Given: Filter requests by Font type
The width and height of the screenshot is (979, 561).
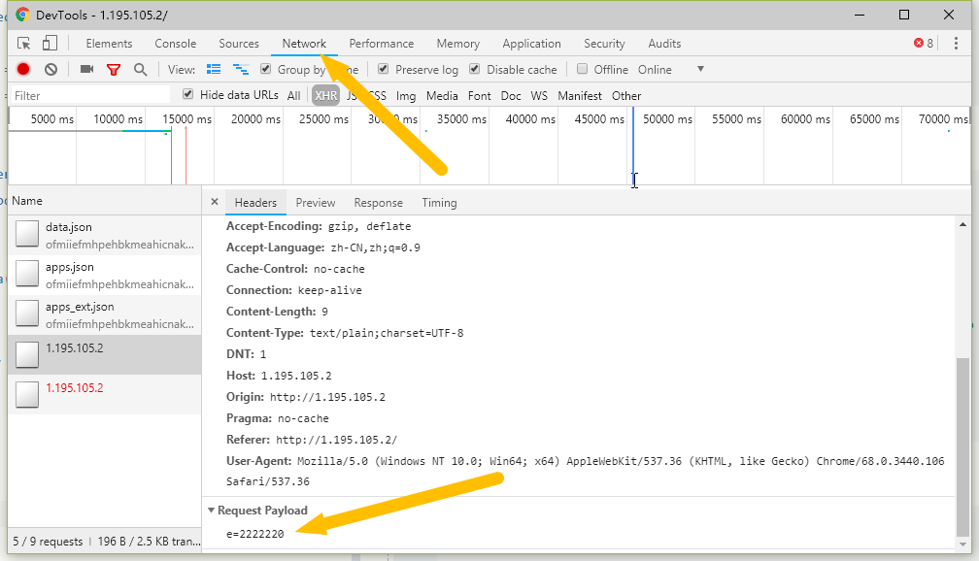Looking at the screenshot, I should tap(480, 95).
